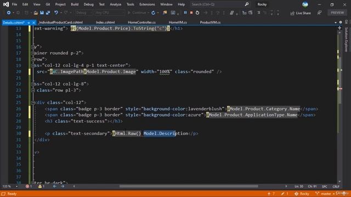Open the Tools menu
The image size is (351, 197).
pyautogui.click(x=131, y=4)
